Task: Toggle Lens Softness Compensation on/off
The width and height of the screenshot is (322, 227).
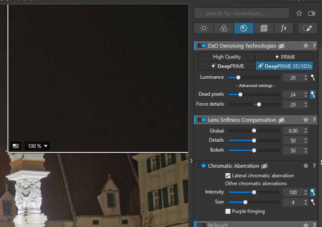Action: point(202,120)
